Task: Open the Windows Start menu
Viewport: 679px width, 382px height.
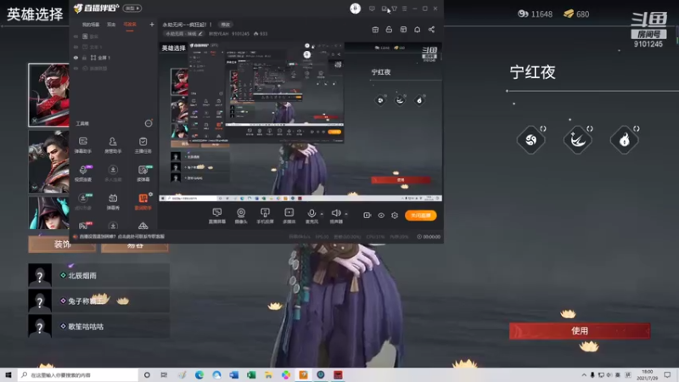Action: coord(8,374)
